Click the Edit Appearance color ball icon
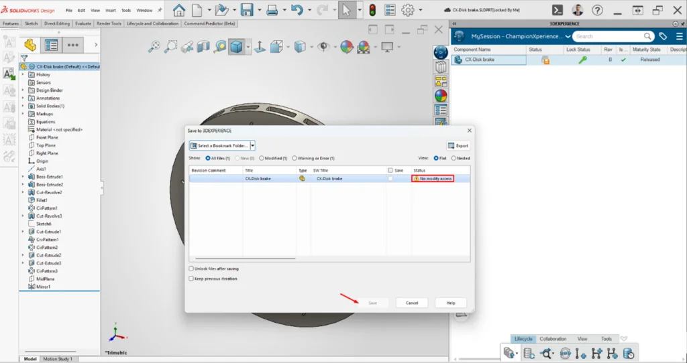The width and height of the screenshot is (687, 363). coord(347,46)
